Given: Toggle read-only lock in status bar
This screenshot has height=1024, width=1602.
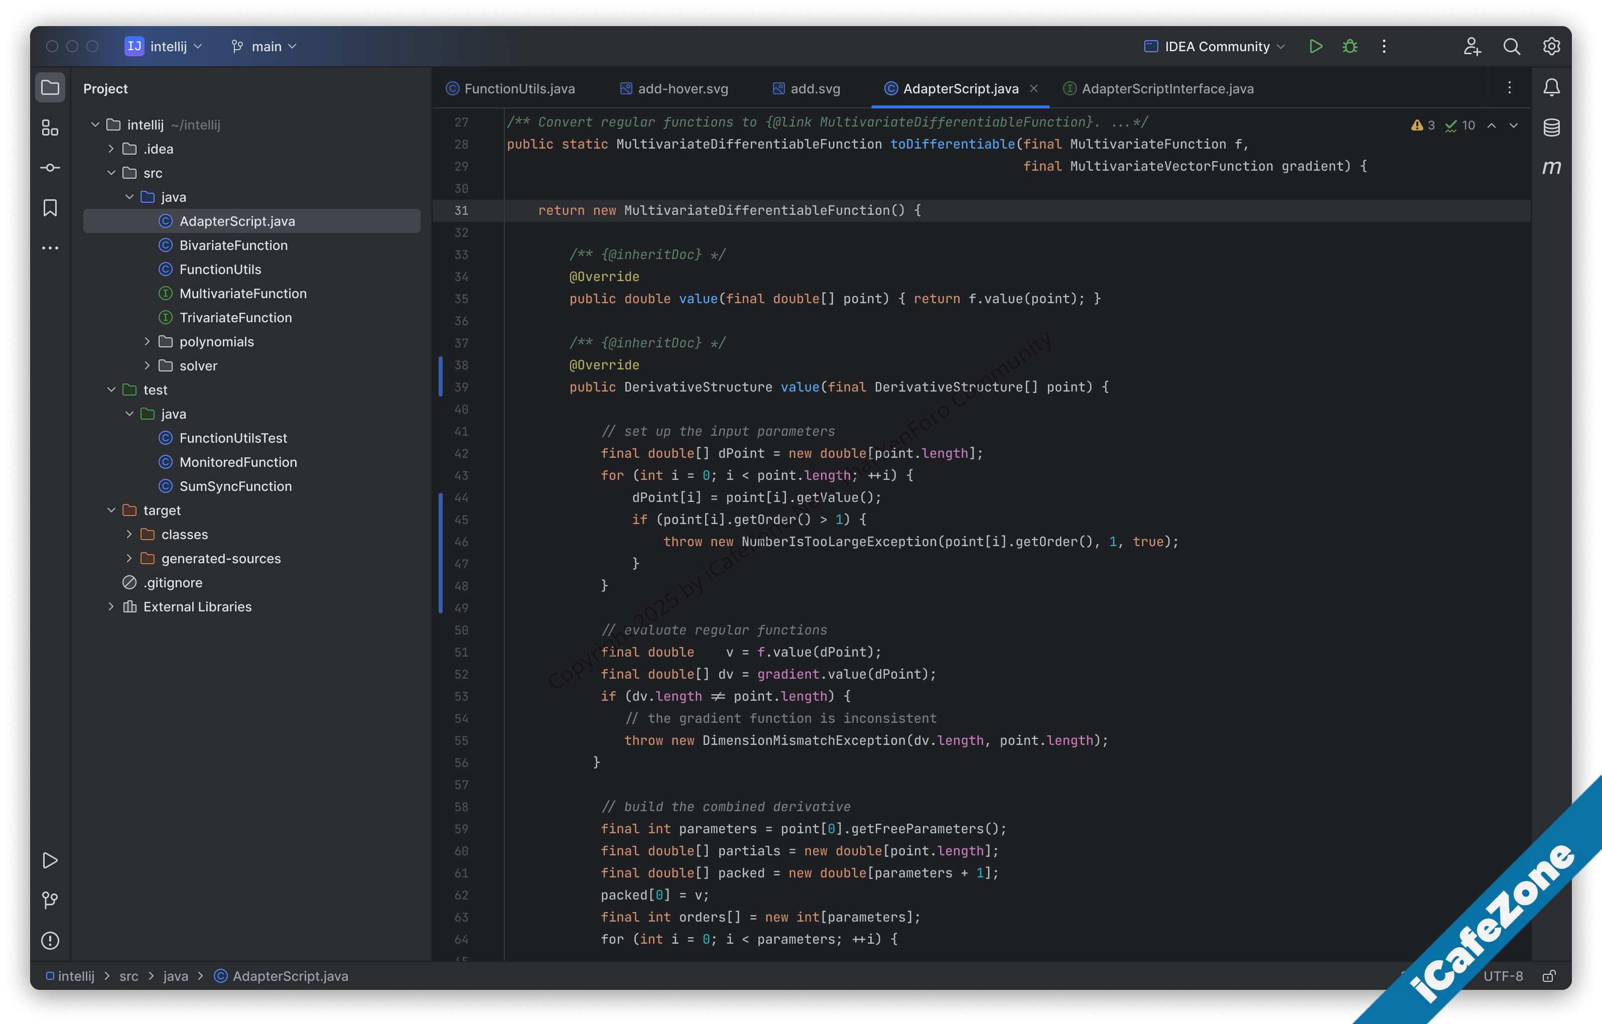Looking at the screenshot, I should [1549, 975].
